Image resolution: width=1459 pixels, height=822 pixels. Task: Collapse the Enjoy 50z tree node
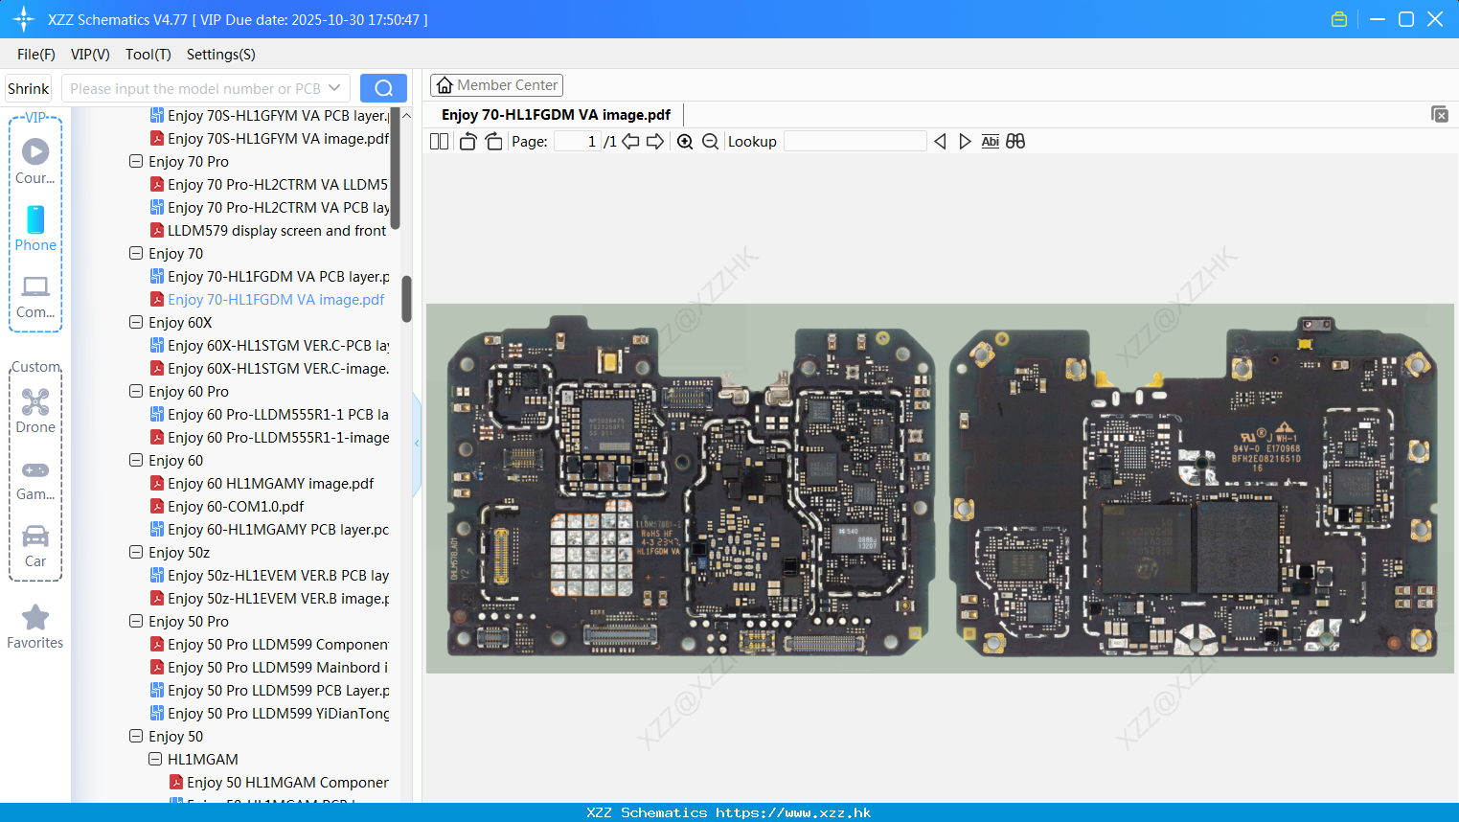(x=136, y=552)
